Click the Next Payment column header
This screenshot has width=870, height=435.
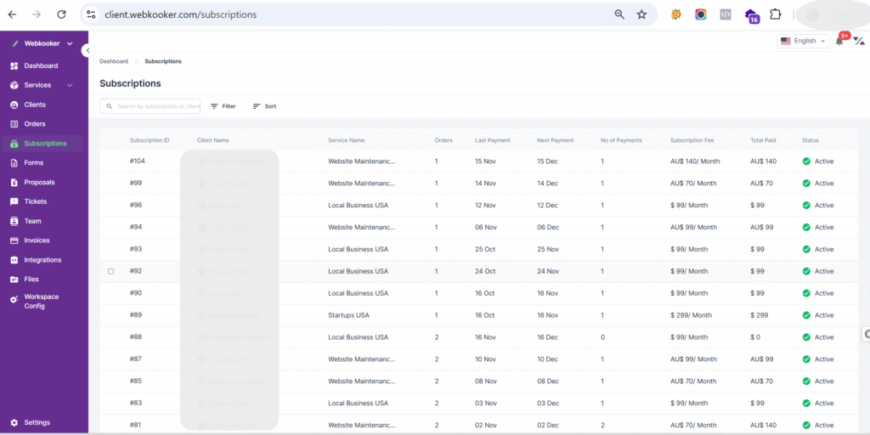(x=555, y=140)
